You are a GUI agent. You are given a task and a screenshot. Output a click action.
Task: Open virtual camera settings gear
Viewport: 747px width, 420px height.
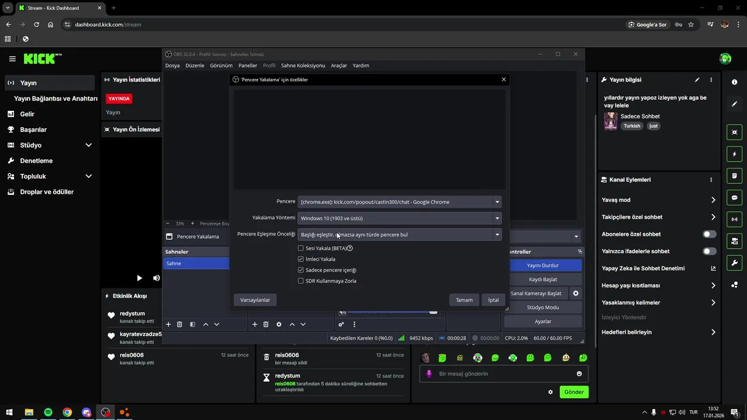tap(575, 293)
